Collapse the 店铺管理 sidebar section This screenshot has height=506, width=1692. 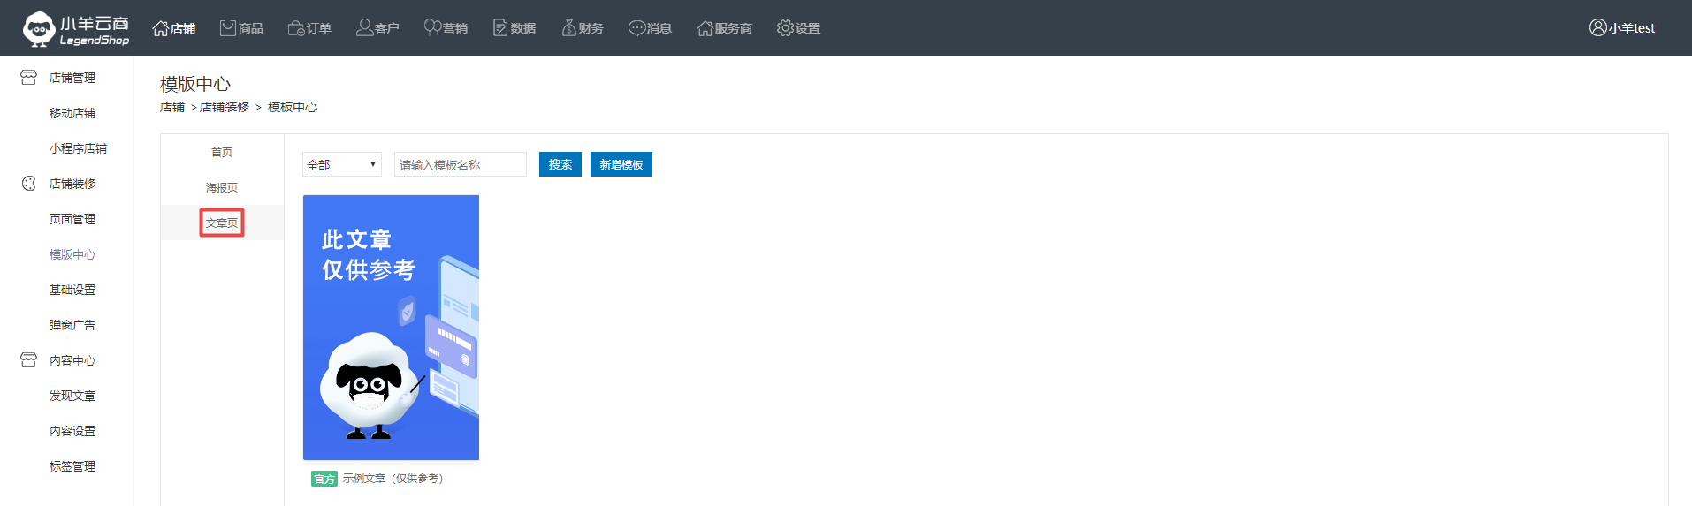click(x=72, y=78)
